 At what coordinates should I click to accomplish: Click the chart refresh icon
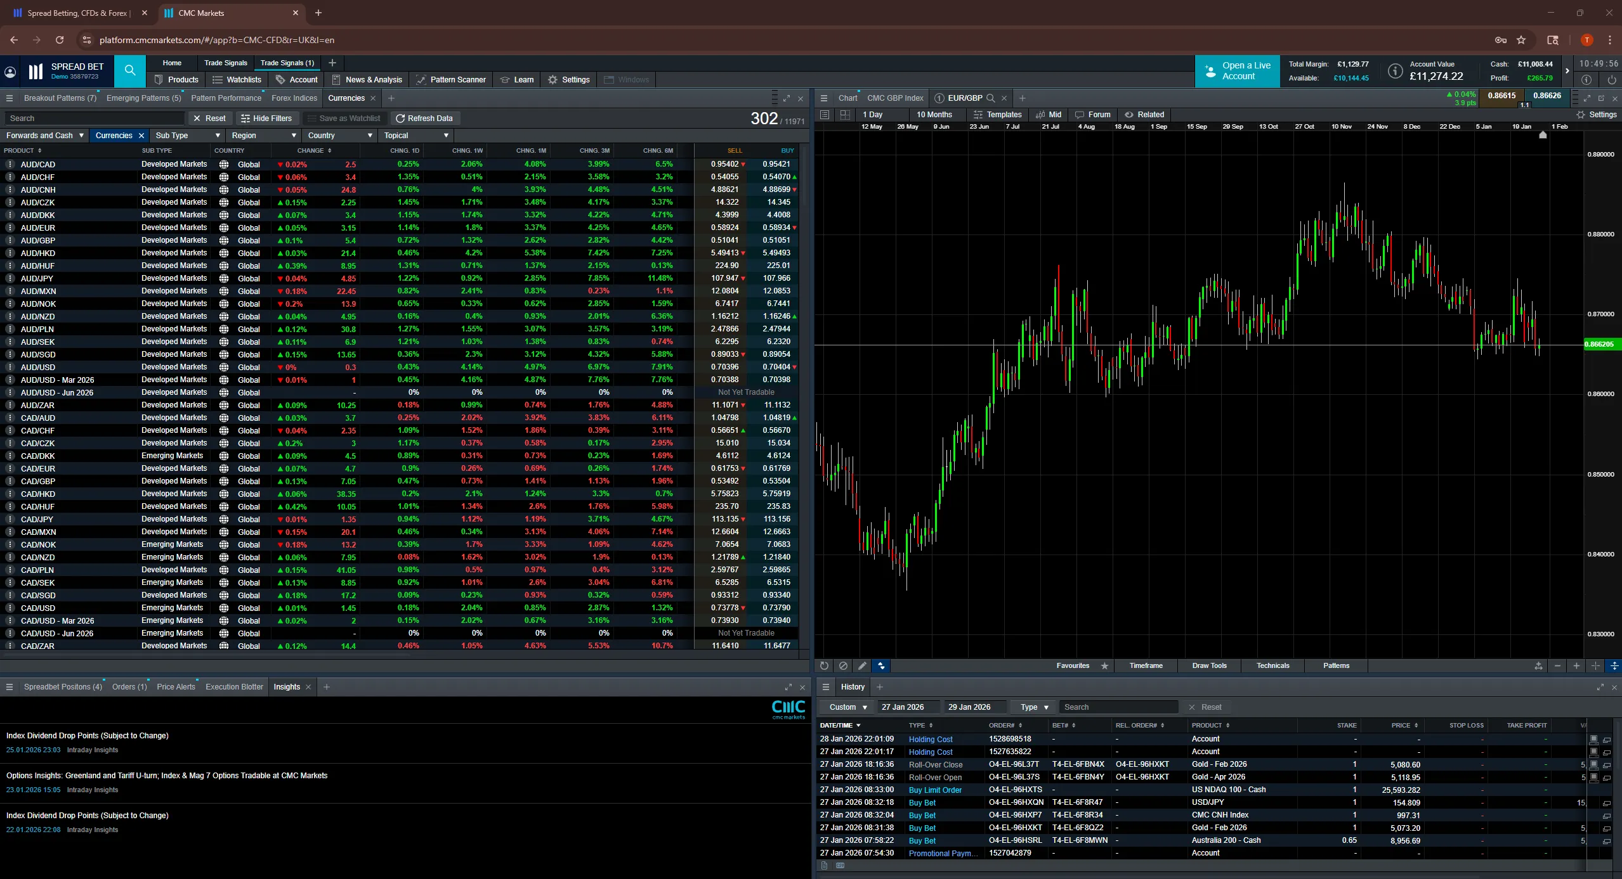[824, 665]
